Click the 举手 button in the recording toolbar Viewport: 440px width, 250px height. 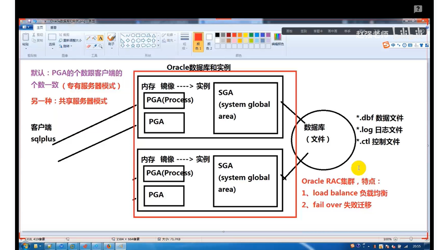347,31
